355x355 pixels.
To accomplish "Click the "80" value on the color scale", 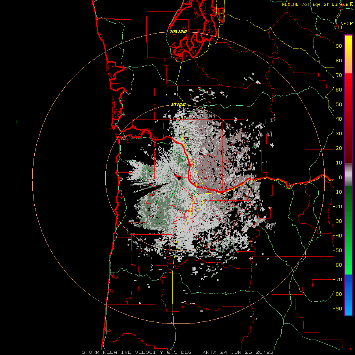I will click(339, 61).
